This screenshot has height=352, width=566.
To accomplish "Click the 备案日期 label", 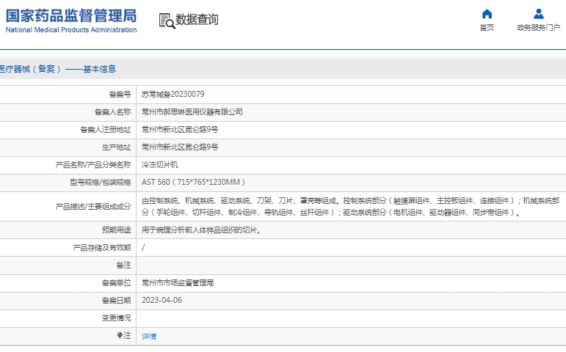I will click(116, 301).
